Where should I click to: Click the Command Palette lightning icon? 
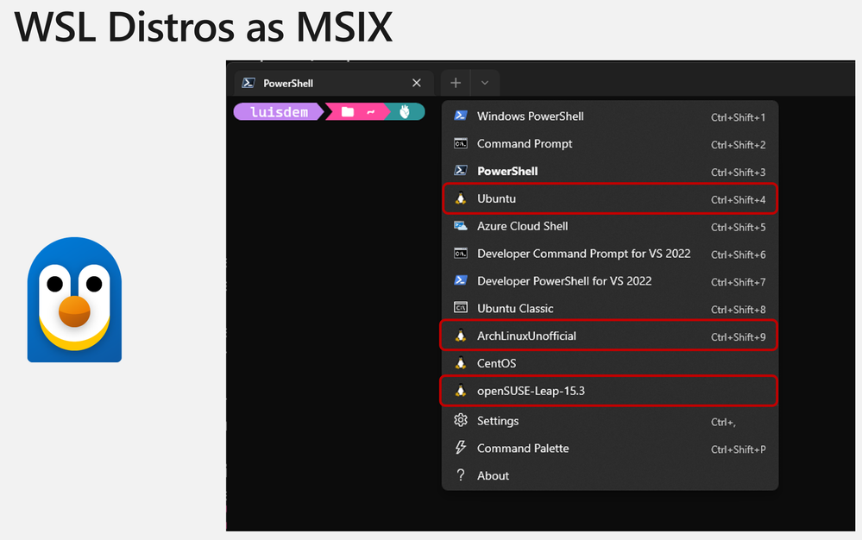coord(461,448)
